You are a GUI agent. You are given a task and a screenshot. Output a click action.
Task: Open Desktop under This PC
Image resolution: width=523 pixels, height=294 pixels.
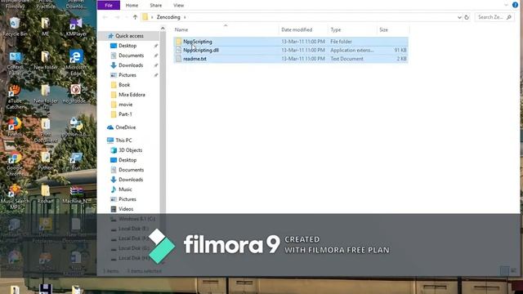pos(127,160)
